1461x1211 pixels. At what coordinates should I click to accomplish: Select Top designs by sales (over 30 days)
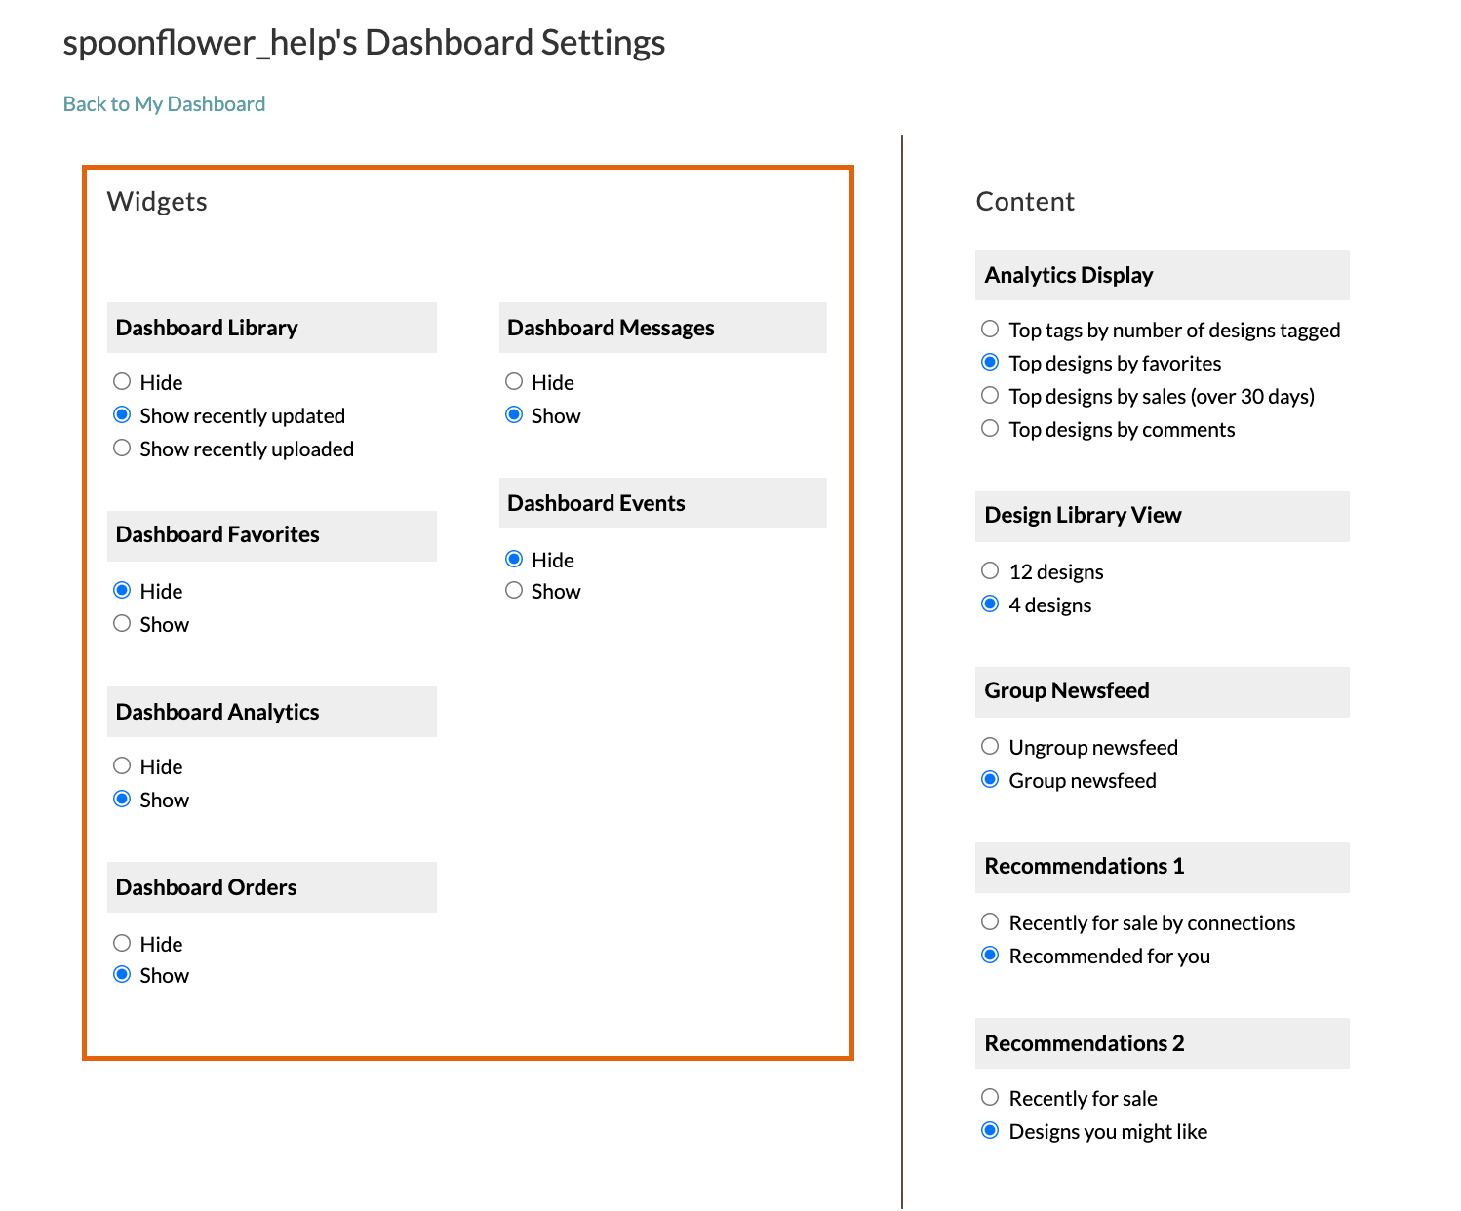[990, 395]
